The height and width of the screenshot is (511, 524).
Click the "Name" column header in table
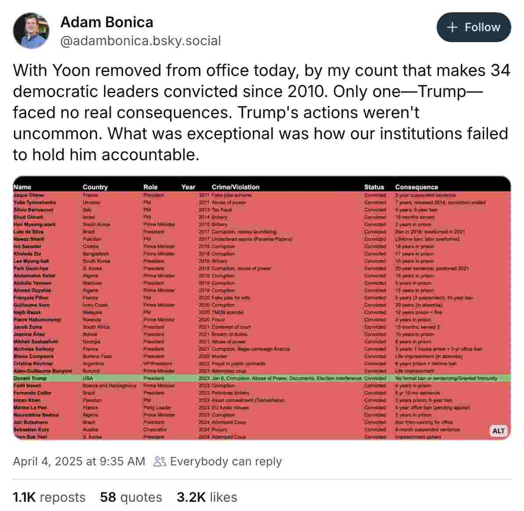(22, 187)
